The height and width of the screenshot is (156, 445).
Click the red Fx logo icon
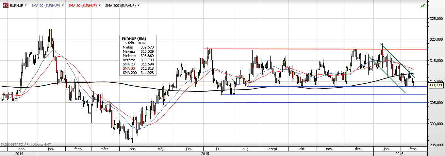pyautogui.click(x=6, y=6)
